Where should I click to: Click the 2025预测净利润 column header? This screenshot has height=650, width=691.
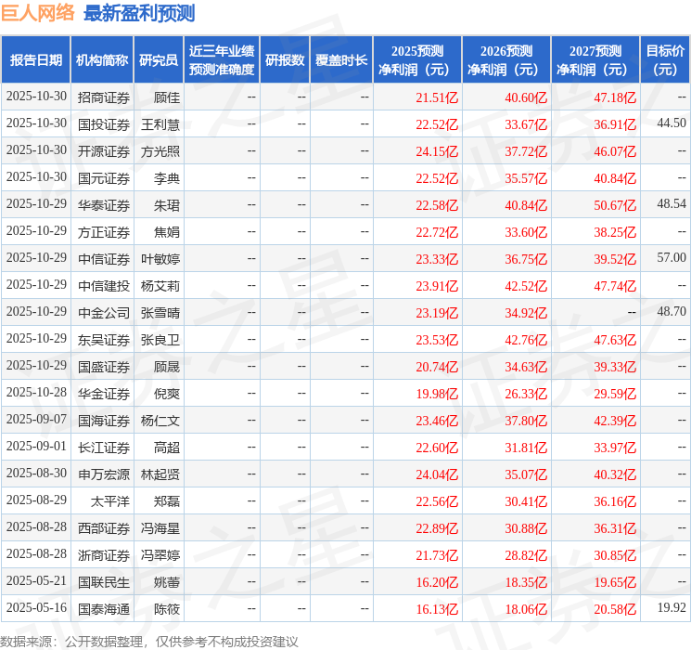[x=417, y=60]
